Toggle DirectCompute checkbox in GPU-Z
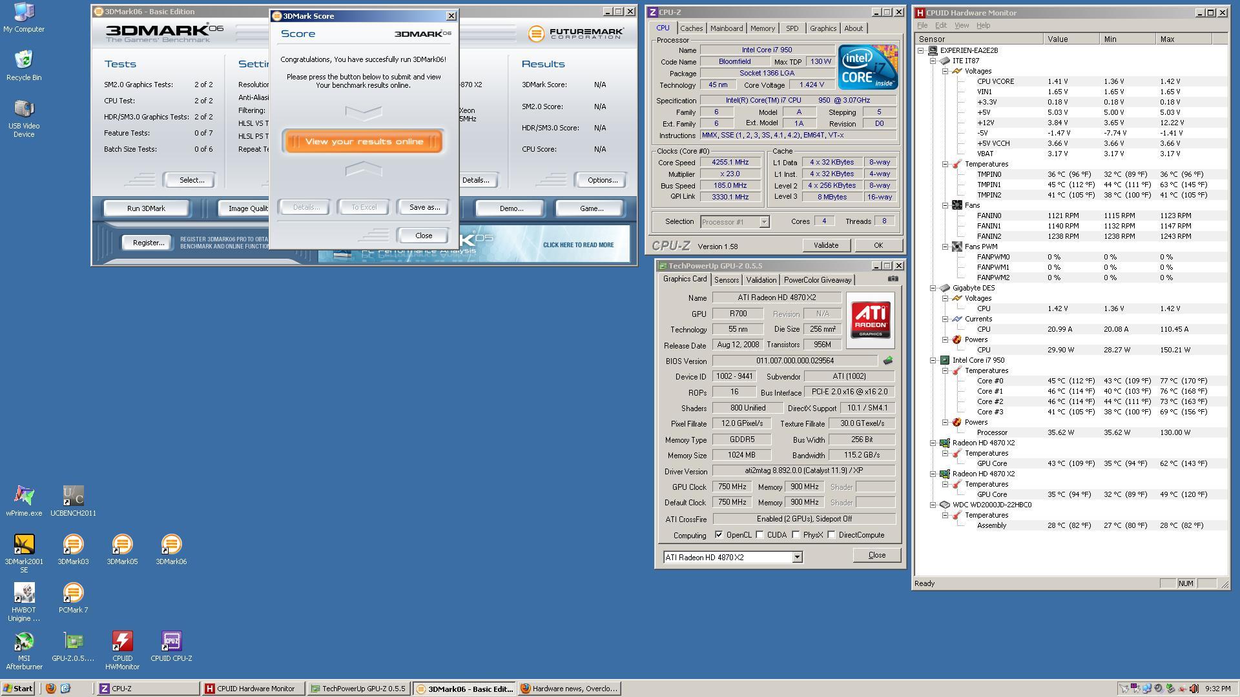This screenshot has height=697, width=1240. coord(832,535)
